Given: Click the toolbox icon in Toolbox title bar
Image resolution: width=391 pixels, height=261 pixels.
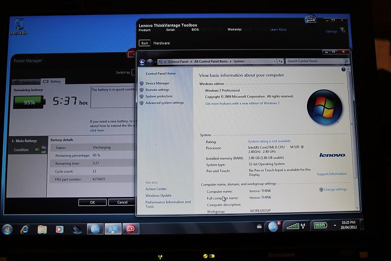Looking at the screenshot, I should click(x=310, y=19).
